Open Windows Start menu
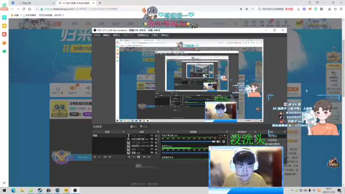The height and width of the screenshot is (194, 345). tap(4, 191)
